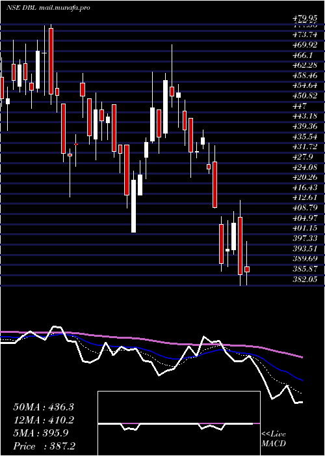The image size is (325, 456).
Task: Click the Price : 387.2 readout
Action: [x=45, y=446]
